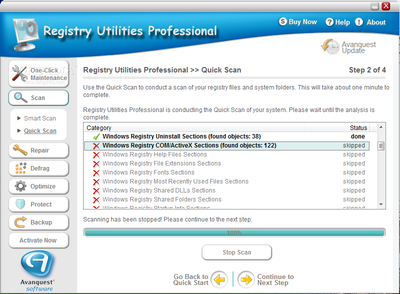Click red X on COM/ActiveX Sections row
Screen dimensions: 400x294
coord(97,145)
